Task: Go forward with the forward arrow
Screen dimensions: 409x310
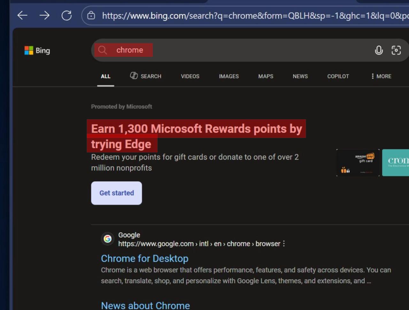Action: (44, 15)
